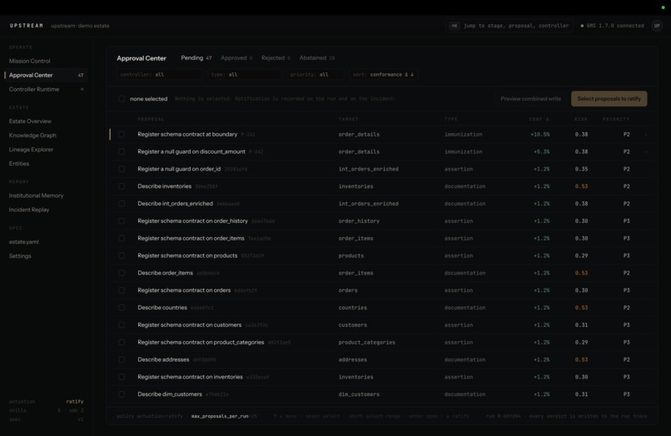Click the 'dim_customers' target cell
The height and width of the screenshot is (436, 671).
pyautogui.click(x=359, y=394)
